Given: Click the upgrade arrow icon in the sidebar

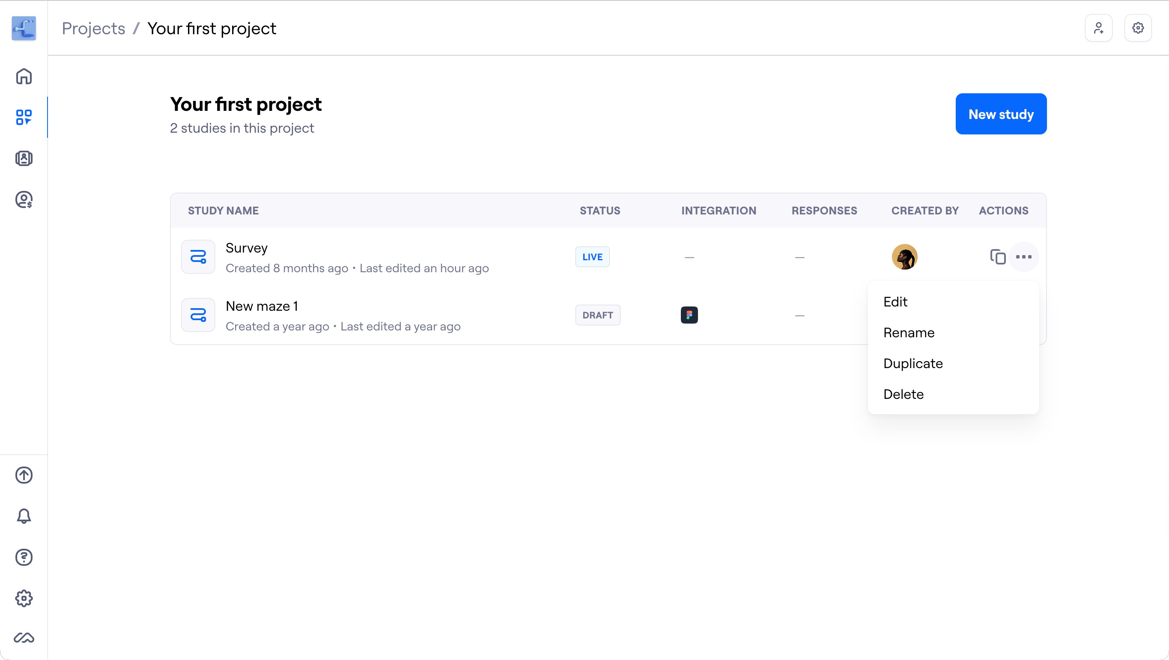Looking at the screenshot, I should click(24, 475).
